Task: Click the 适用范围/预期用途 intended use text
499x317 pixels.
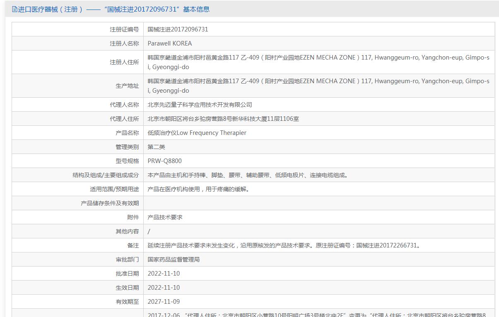Action: [199, 189]
